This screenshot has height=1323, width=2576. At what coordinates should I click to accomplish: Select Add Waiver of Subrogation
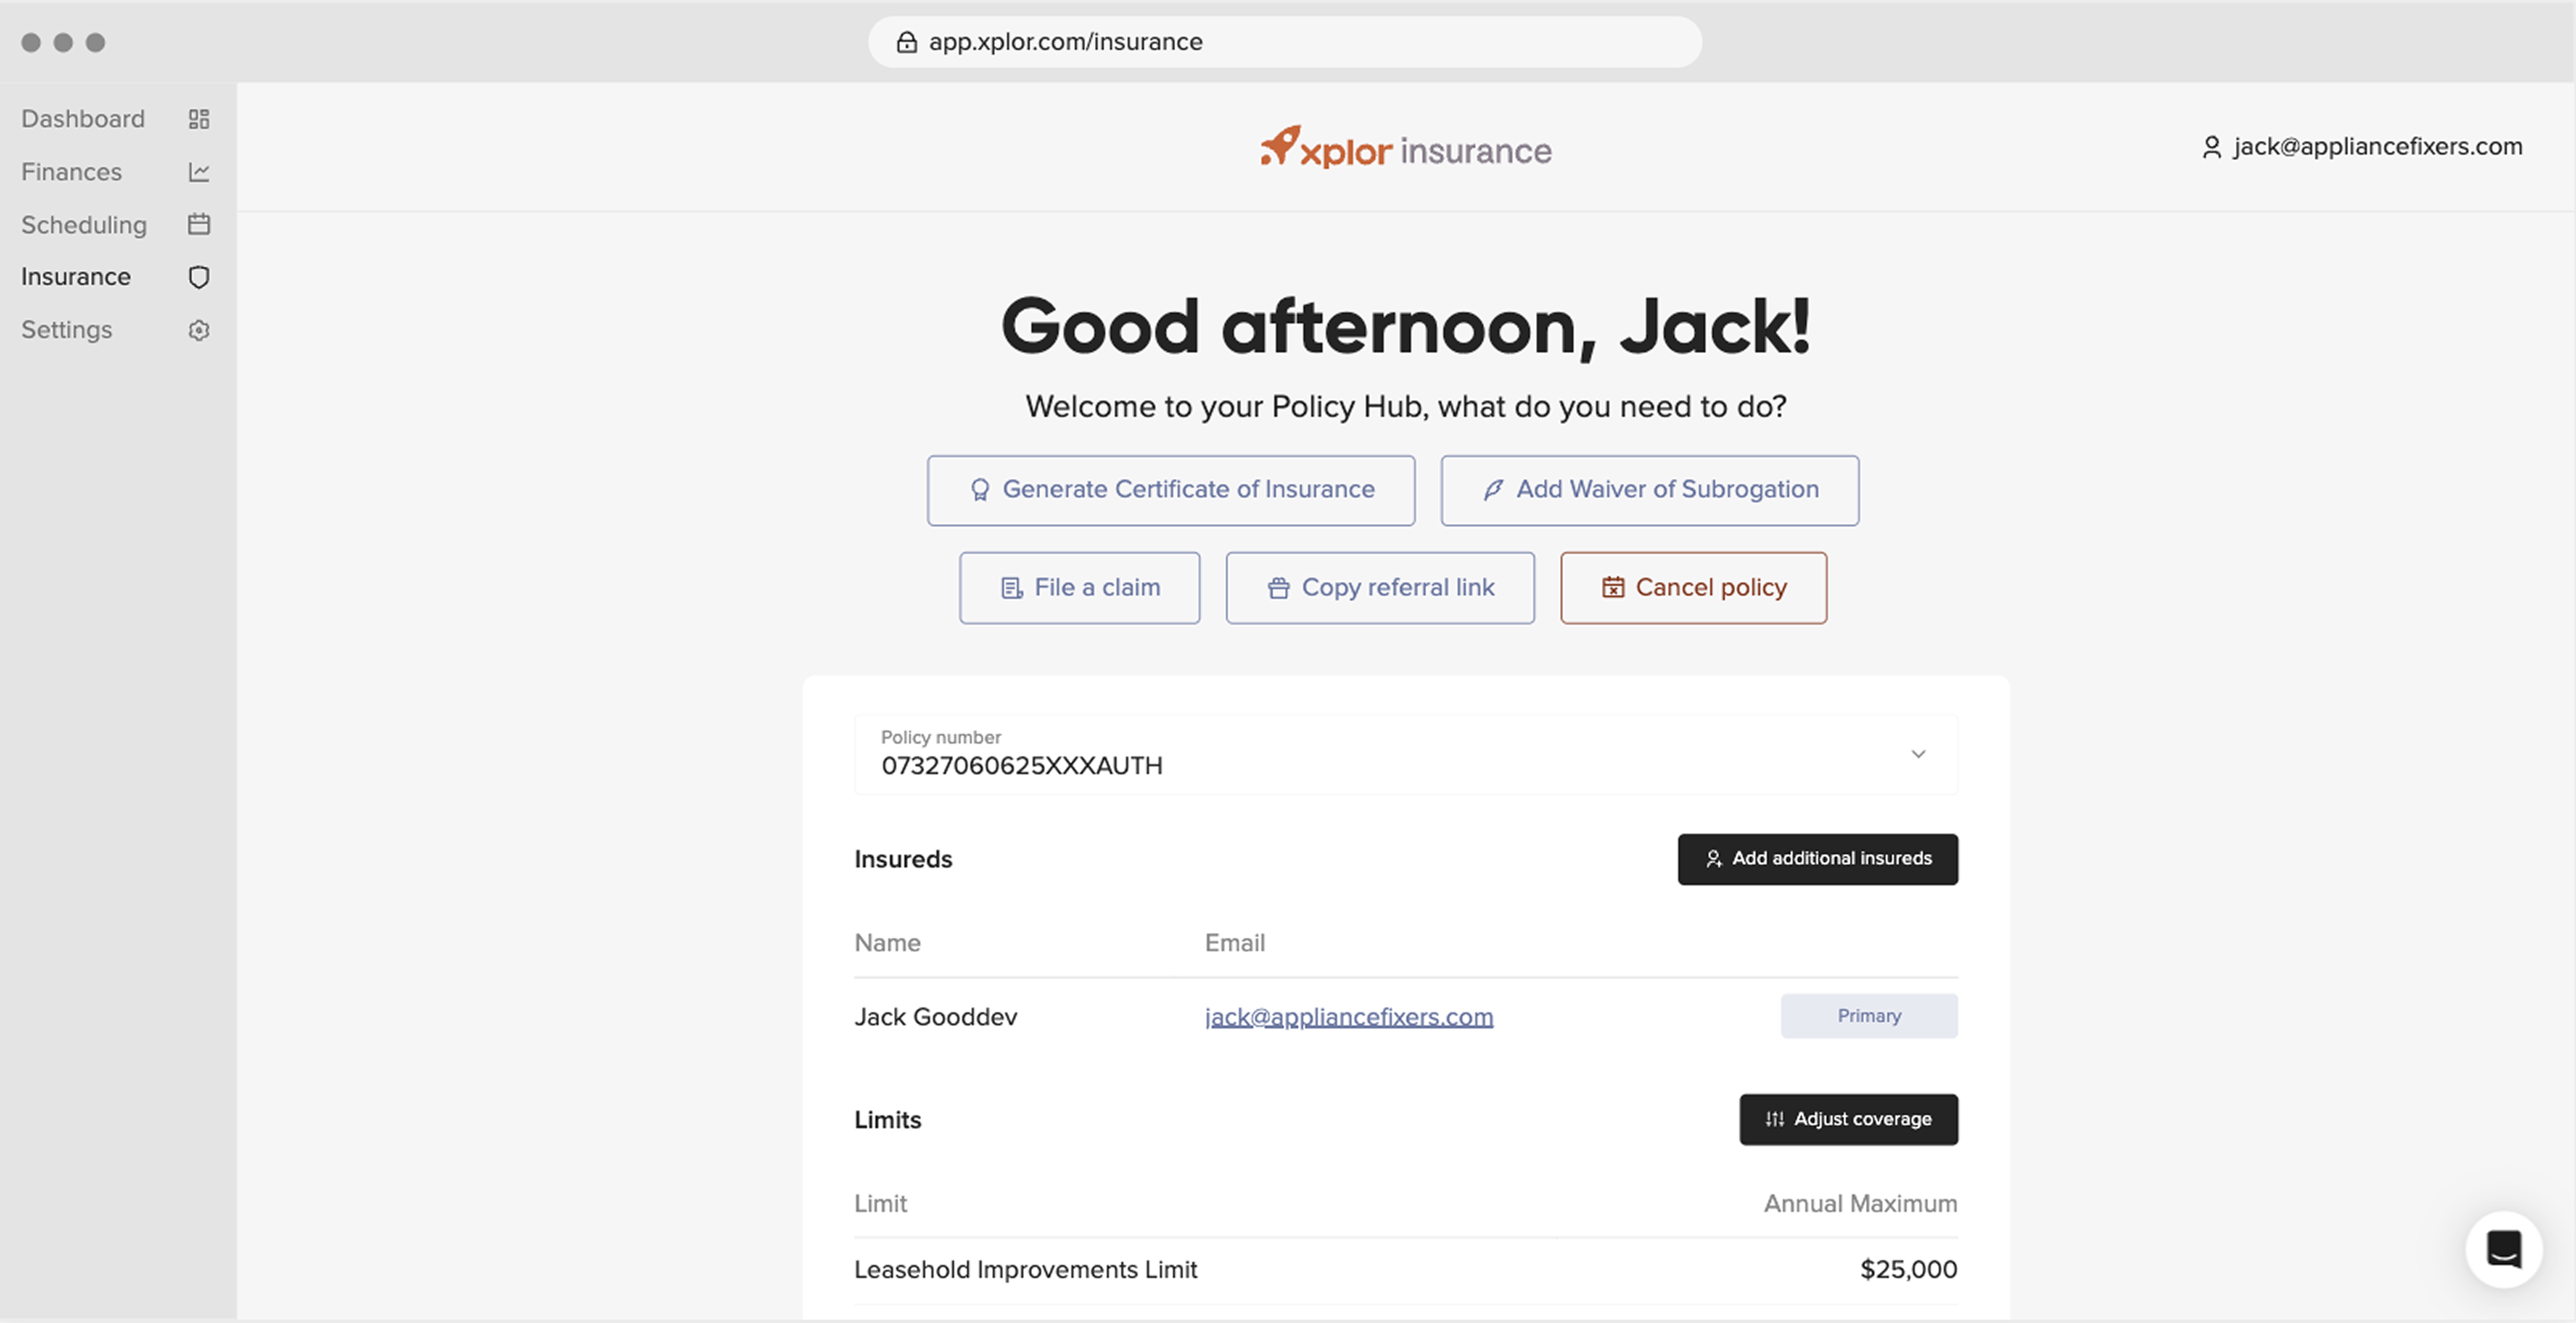click(1648, 489)
